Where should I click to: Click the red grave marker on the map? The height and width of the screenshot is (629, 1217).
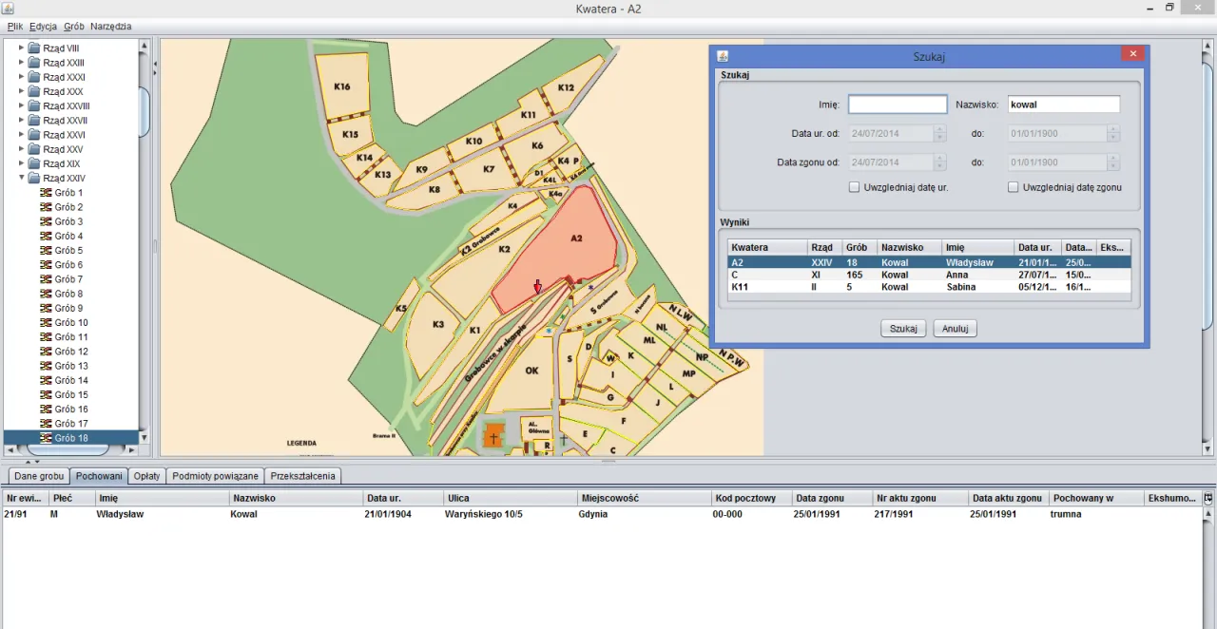coord(537,287)
